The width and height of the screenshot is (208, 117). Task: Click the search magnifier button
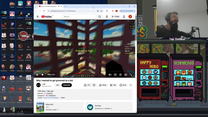pos(99,17)
